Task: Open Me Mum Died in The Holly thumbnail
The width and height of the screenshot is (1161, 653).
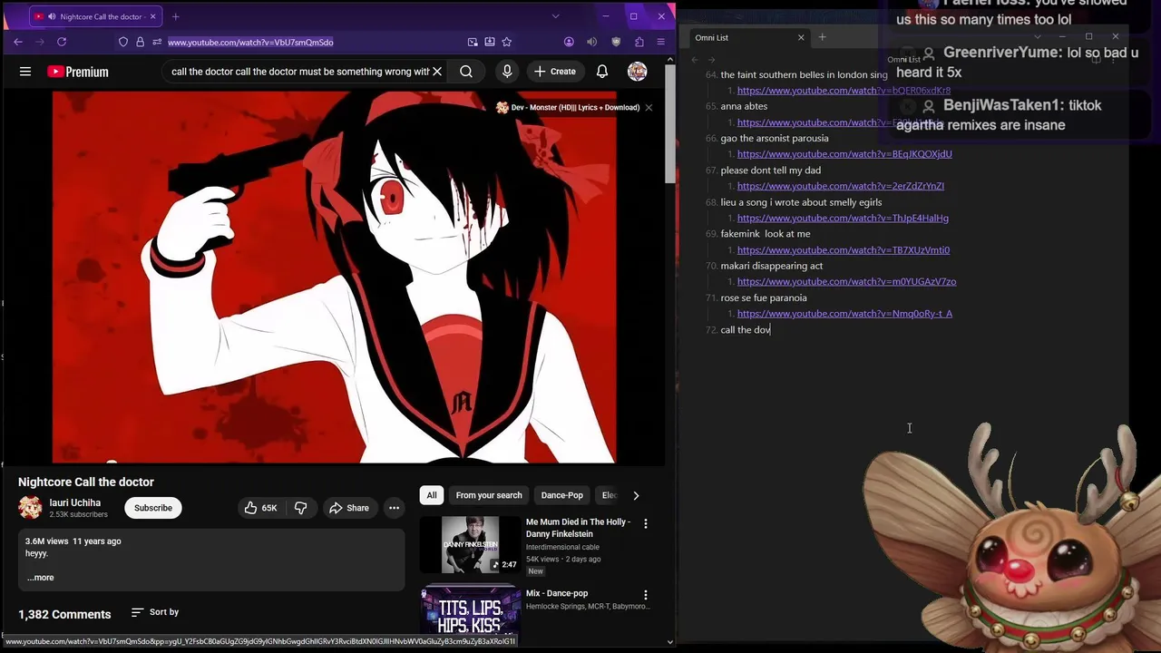Action: 470,544
